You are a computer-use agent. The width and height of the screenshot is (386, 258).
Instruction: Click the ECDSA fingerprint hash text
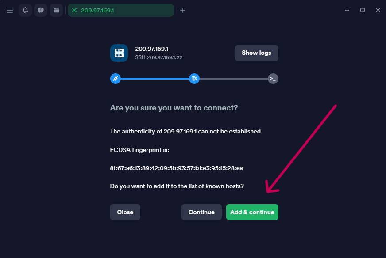(176, 168)
